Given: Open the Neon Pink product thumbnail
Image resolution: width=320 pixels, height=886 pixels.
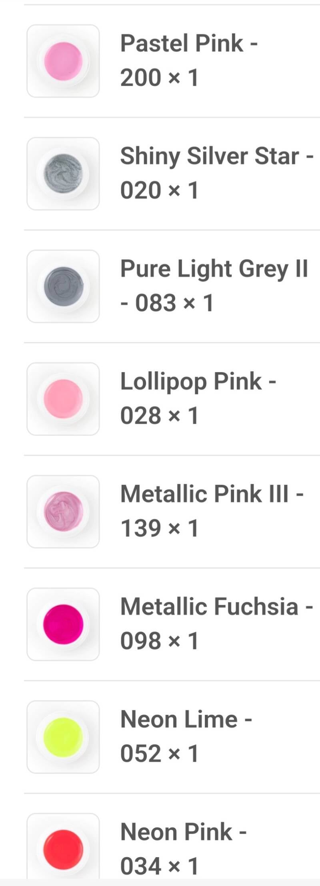Looking at the screenshot, I should pos(63,848).
